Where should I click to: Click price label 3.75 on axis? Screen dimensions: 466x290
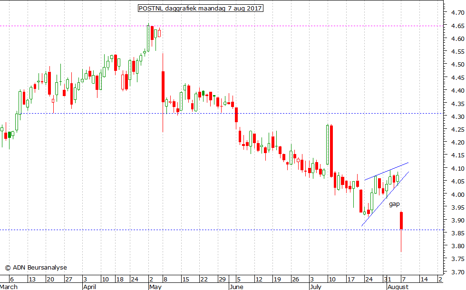457,259
